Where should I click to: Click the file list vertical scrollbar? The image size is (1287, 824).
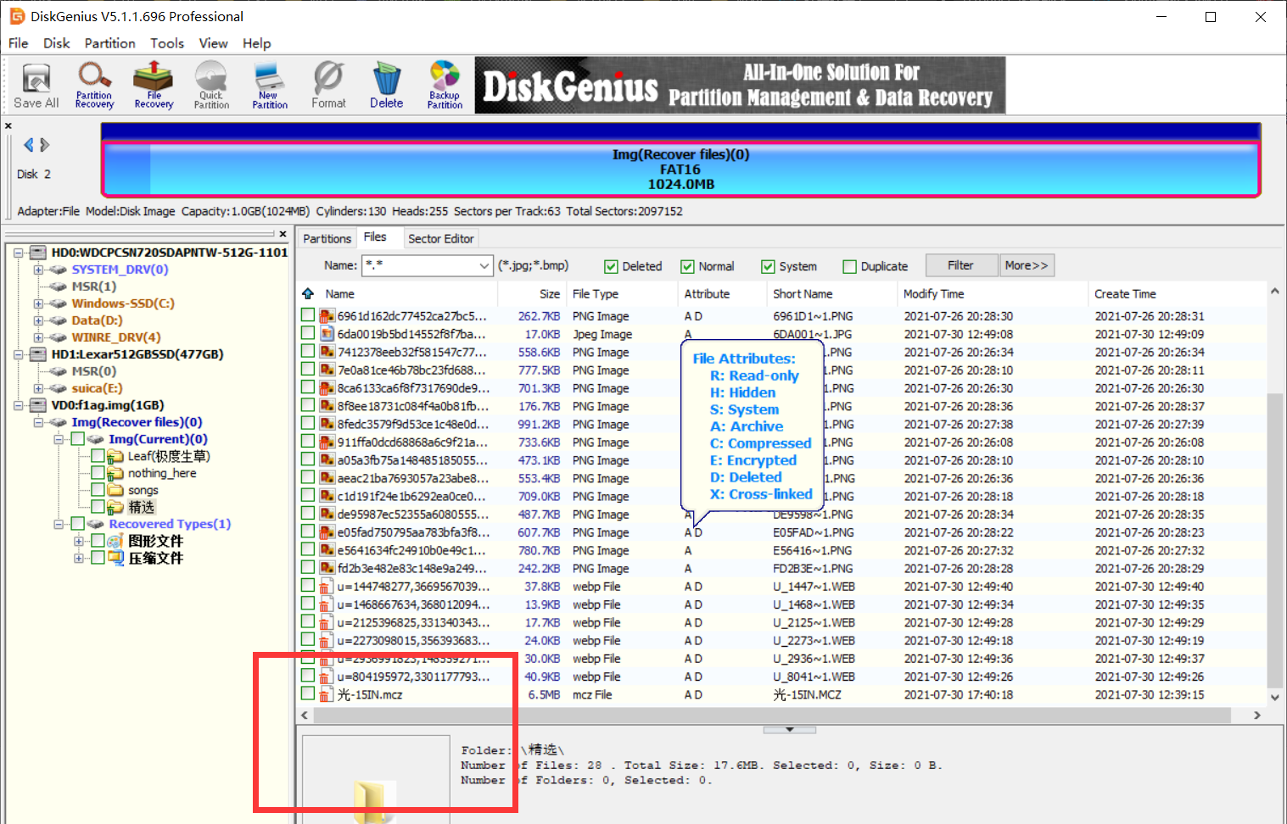pos(1274,540)
